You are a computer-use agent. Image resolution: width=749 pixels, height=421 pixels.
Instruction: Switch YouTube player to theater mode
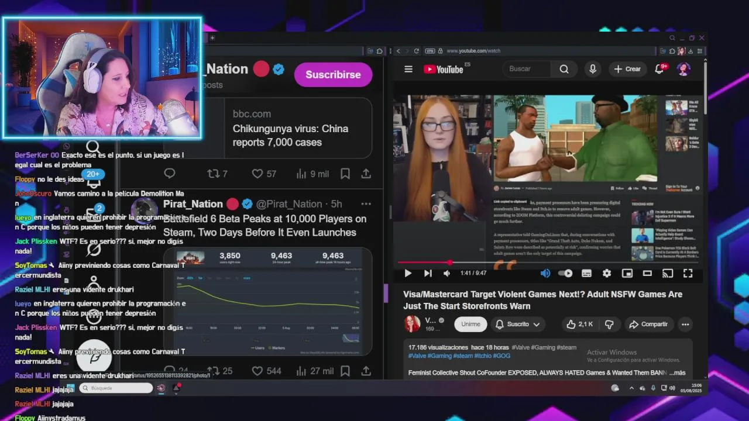[x=647, y=273]
